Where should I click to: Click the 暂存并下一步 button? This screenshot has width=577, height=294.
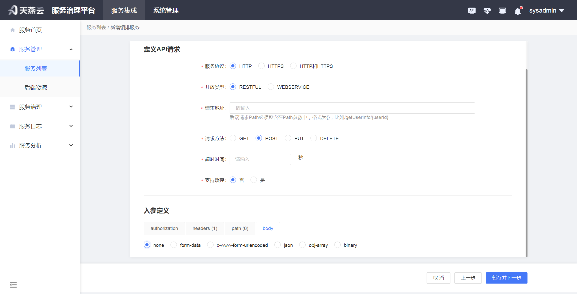tap(506, 278)
